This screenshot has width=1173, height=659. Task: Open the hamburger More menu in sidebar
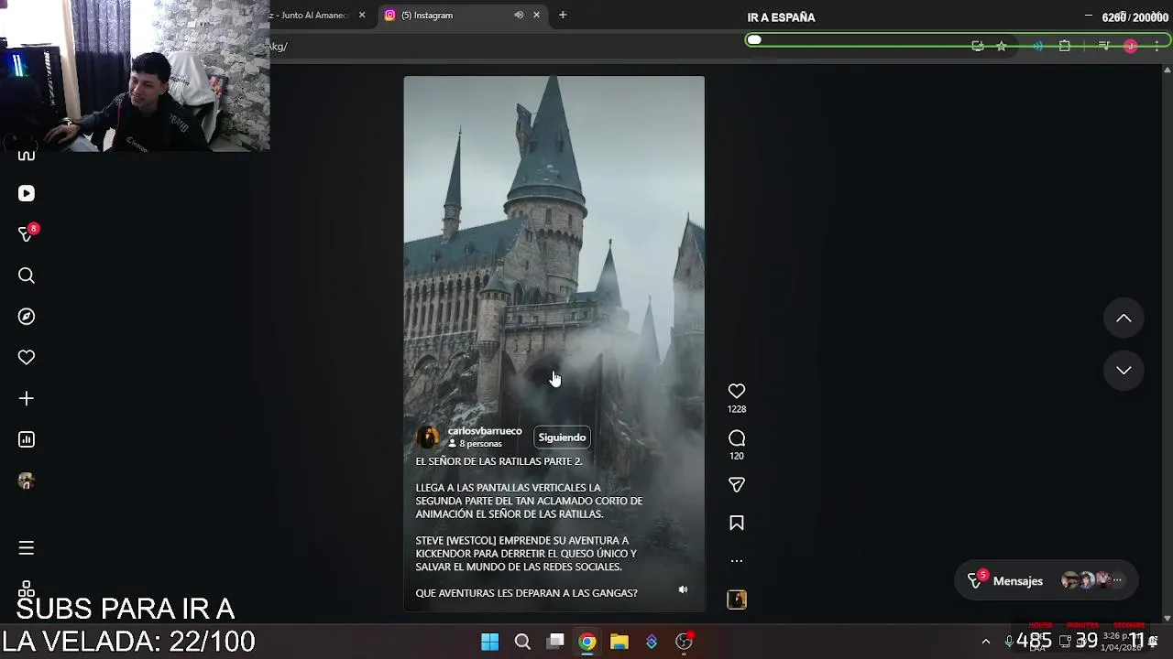tap(26, 548)
